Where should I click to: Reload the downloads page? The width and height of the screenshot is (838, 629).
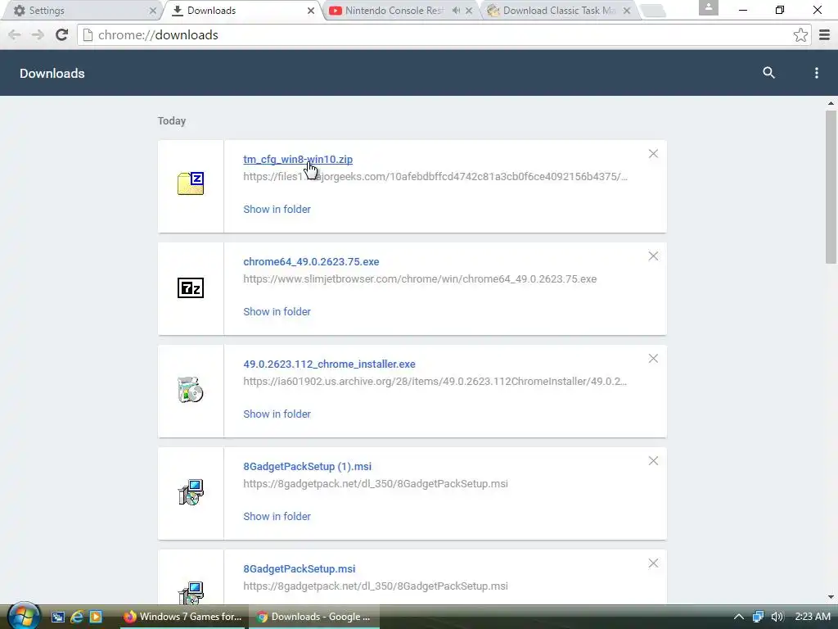pos(61,34)
